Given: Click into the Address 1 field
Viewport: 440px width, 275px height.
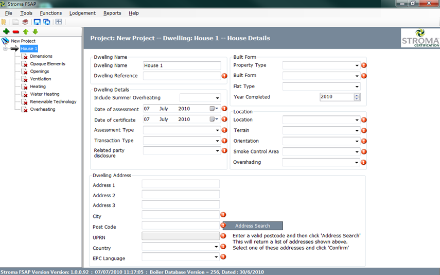Looking at the screenshot, I should [181, 184].
